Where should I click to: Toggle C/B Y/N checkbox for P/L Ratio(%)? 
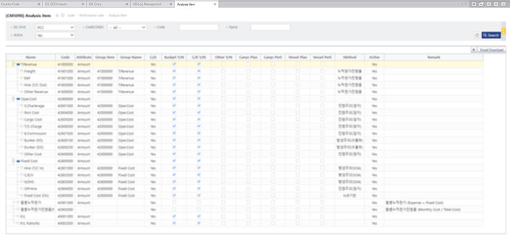[x=198, y=223]
